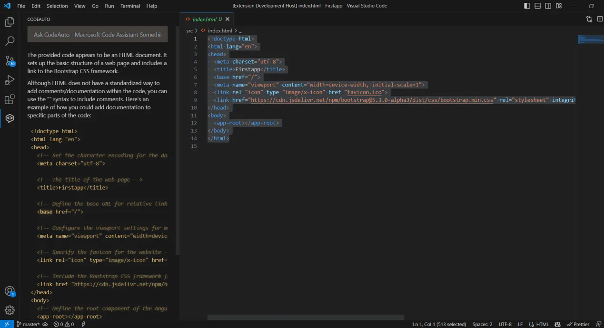Open the Spaces: 2 indentation selector
Image resolution: width=604 pixels, height=328 pixels.
click(482, 324)
